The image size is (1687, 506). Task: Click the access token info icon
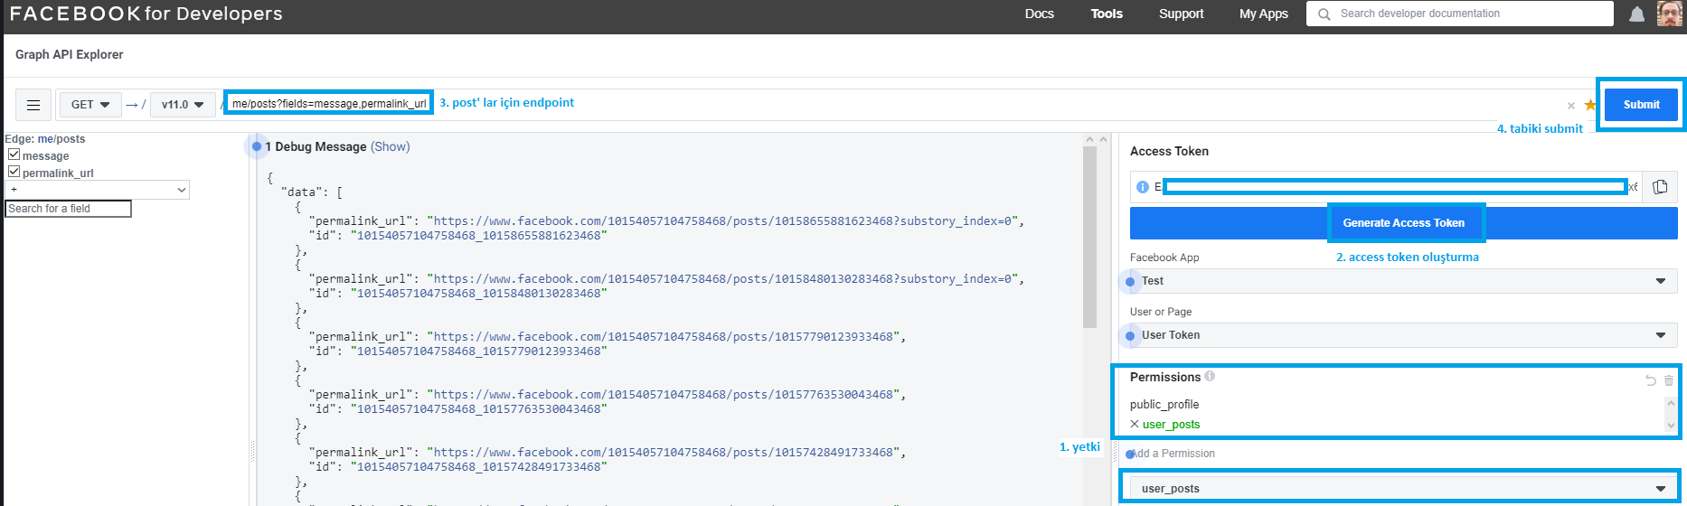click(1143, 187)
